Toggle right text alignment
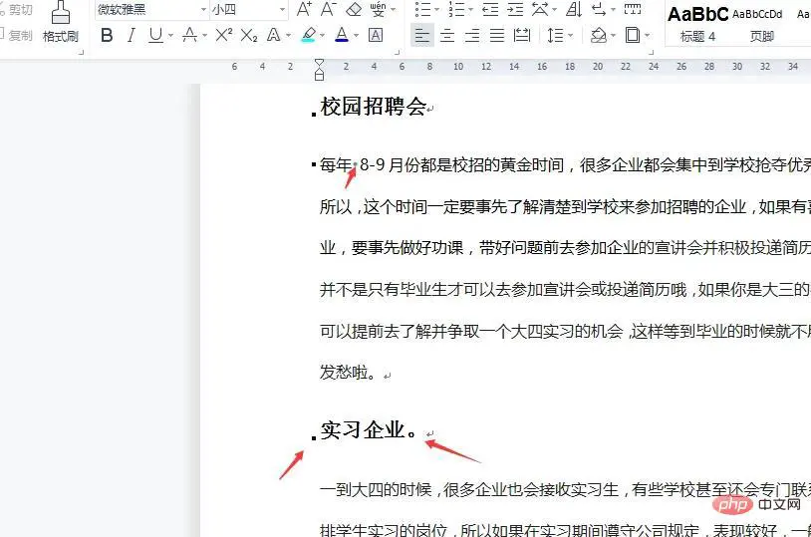 click(472, 35)
